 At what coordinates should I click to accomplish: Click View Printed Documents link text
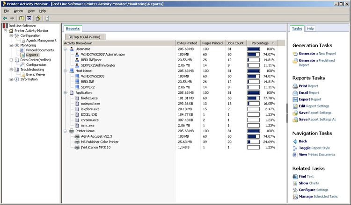(x=317, y=155)
